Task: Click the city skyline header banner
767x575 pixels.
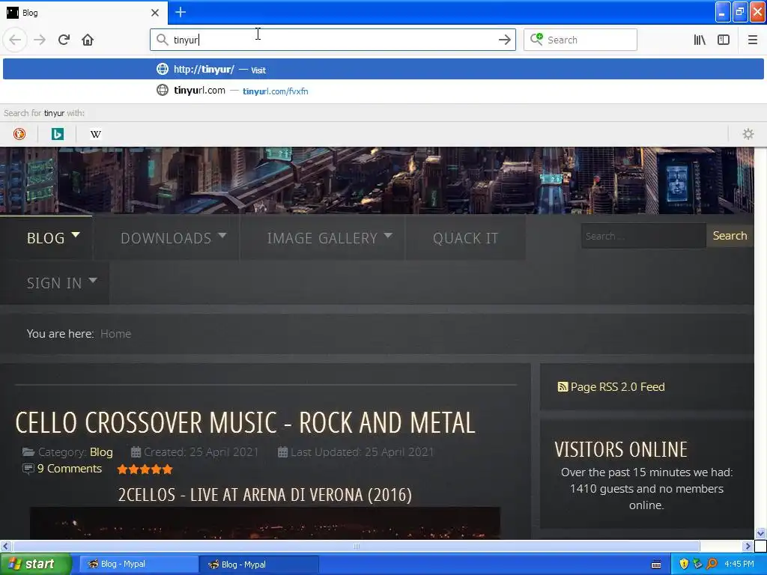Action: 377,180
